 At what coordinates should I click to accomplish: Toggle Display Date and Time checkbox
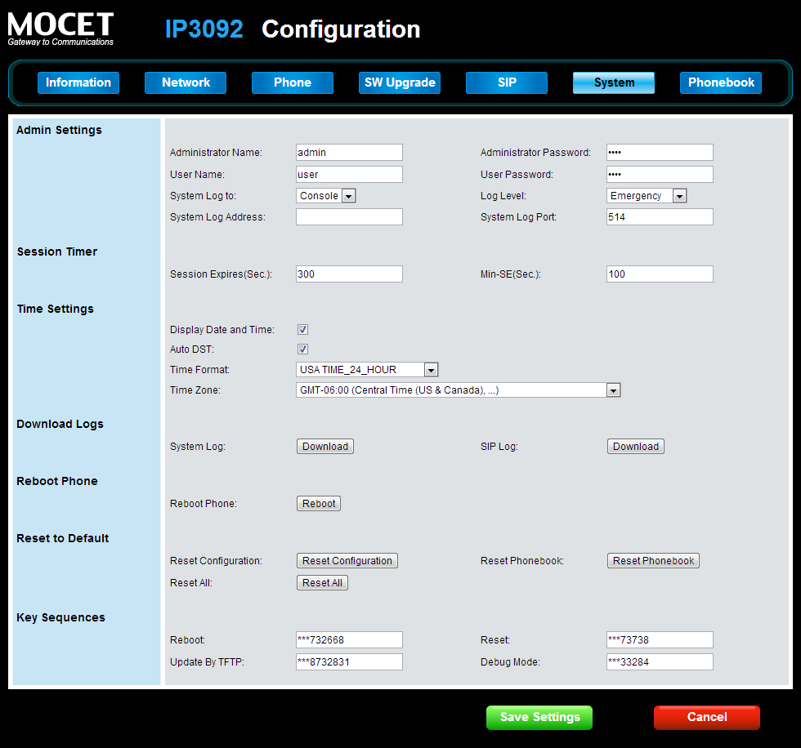click(x=303, y=330)
